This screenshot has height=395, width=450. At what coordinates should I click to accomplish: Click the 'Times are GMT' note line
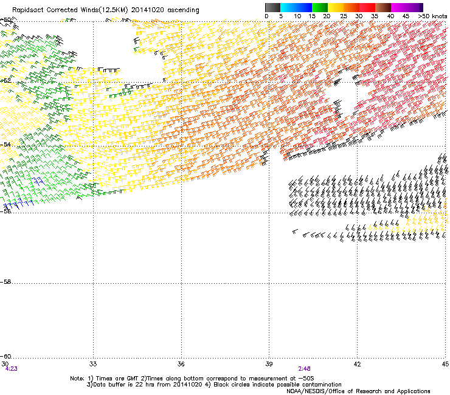pyautogui.click(x=192, y=379)
